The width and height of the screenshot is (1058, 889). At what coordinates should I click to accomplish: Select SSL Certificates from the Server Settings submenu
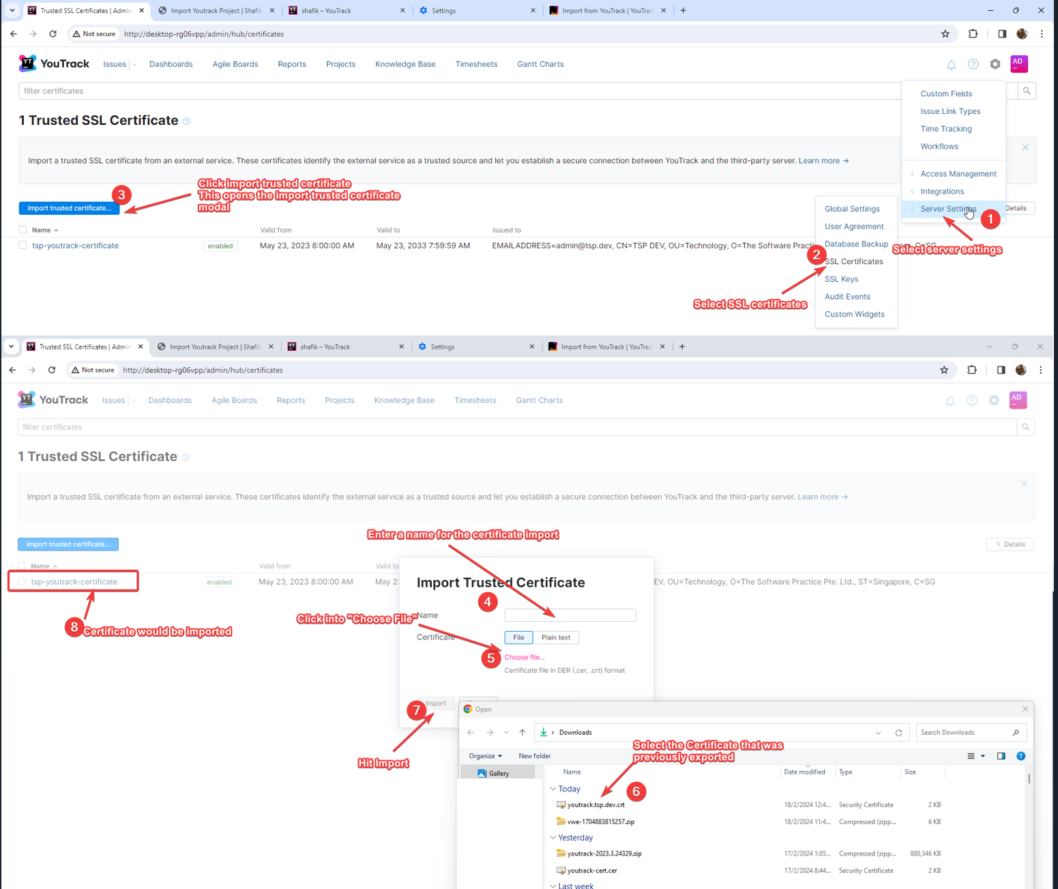853,261
